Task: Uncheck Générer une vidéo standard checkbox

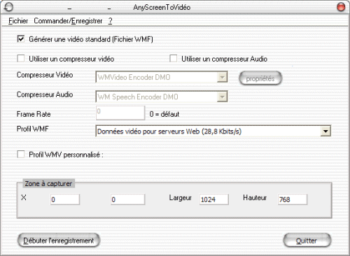Action: coord(21,39)
